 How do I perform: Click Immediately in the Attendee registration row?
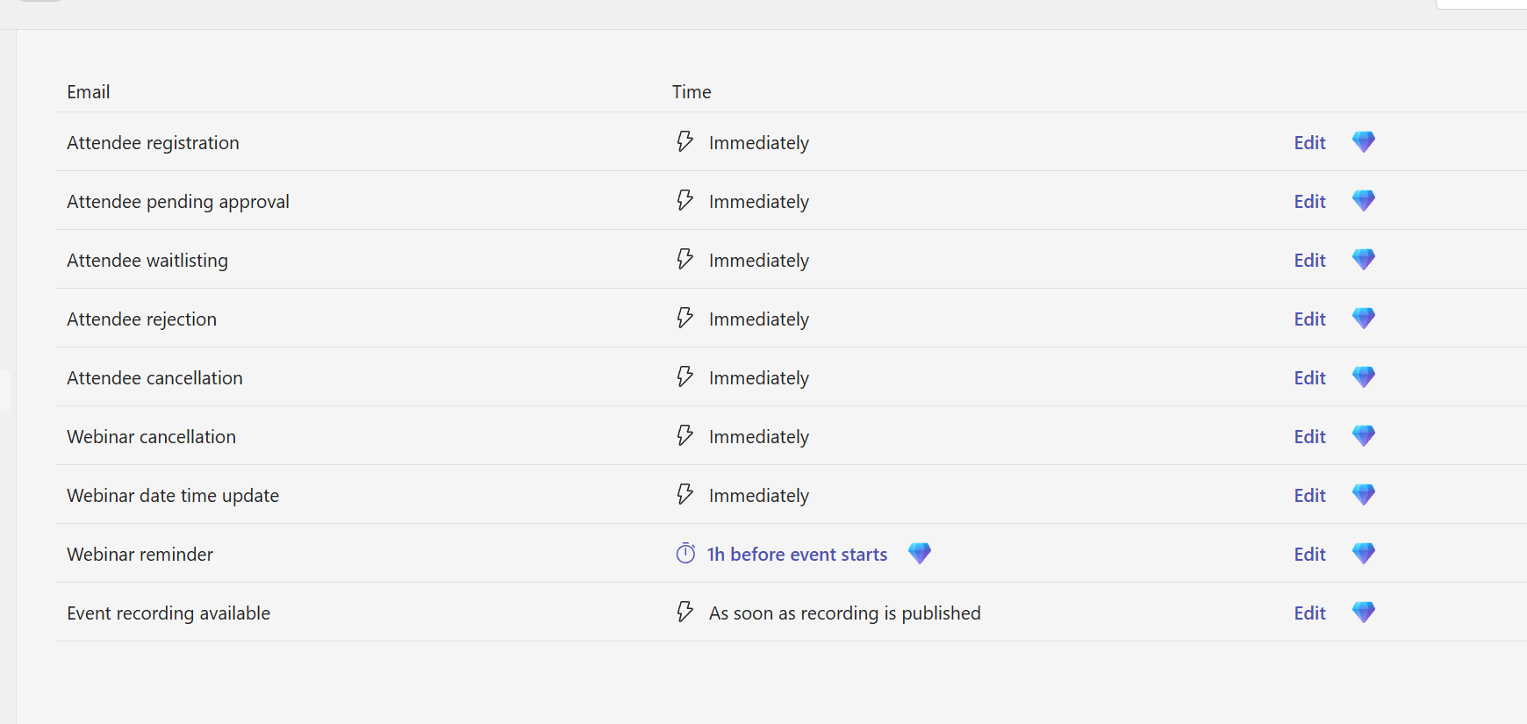pos(758,143)
